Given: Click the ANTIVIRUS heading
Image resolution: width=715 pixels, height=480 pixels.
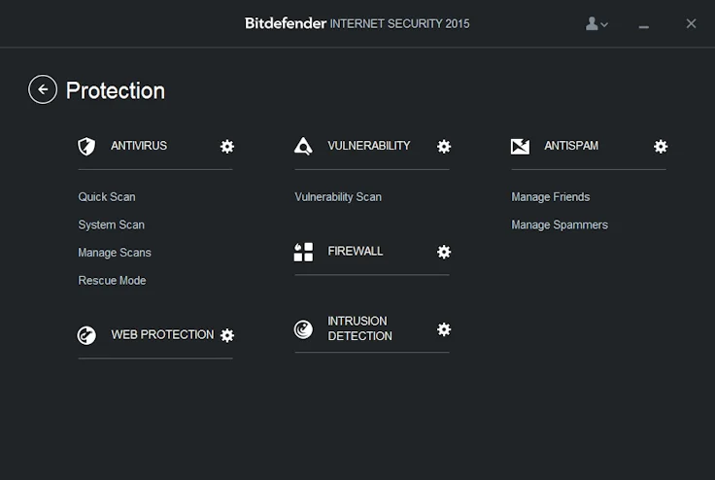Looking at the screenshot, I should (139, 146).
